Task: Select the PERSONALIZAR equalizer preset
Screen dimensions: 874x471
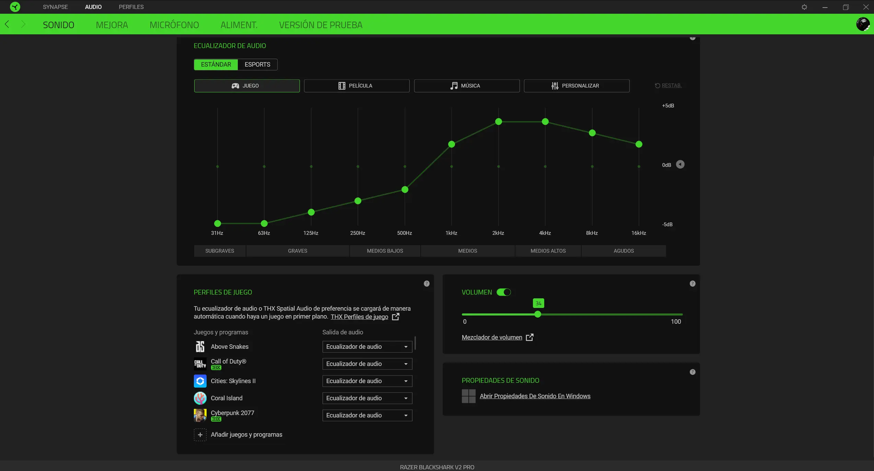Action: 576,86
